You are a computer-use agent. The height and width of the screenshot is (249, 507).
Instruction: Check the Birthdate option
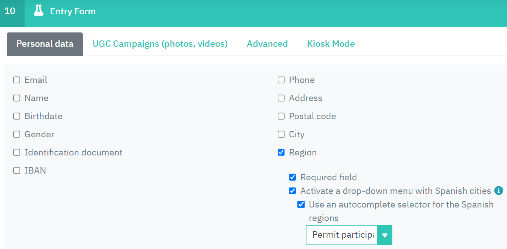coord(17,116)
